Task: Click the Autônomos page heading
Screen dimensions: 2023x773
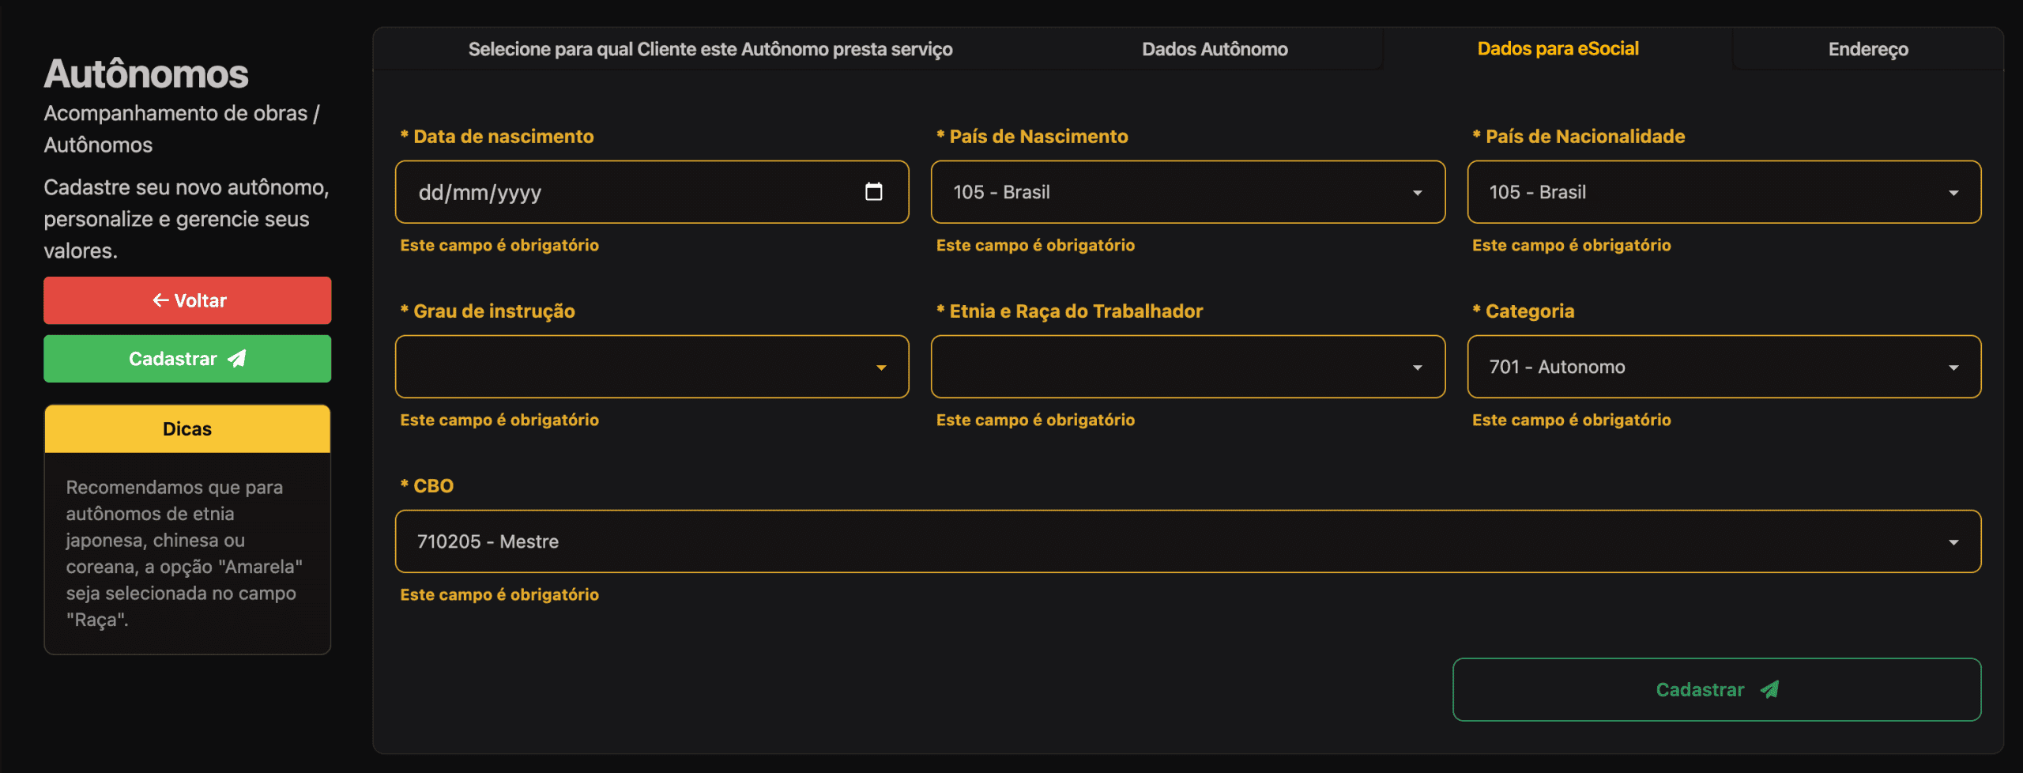Action: pyautogui.click(x=146, y=74)
